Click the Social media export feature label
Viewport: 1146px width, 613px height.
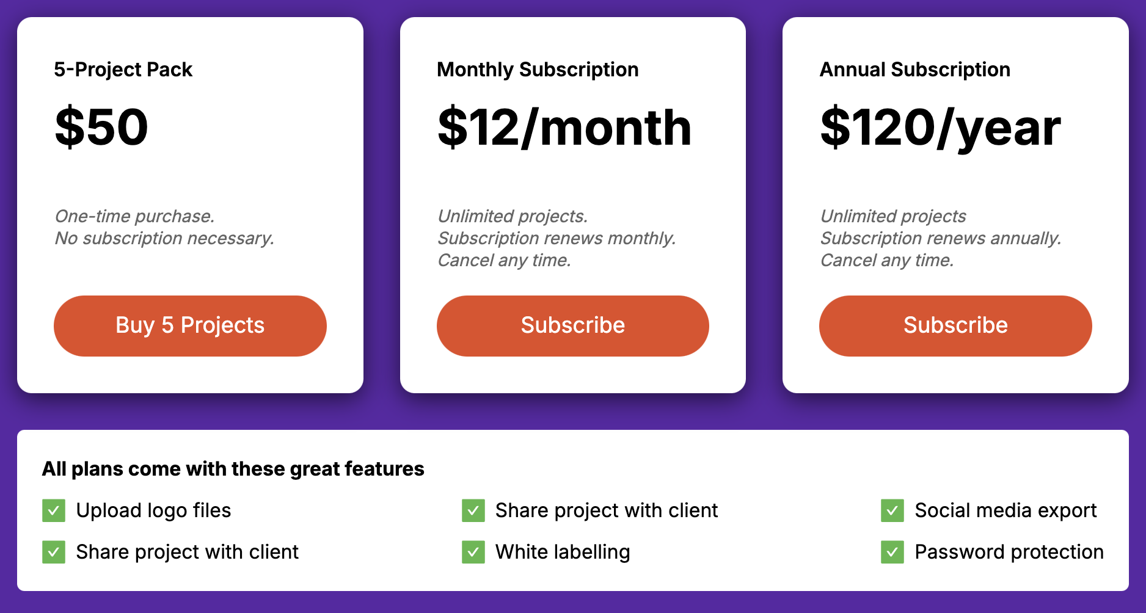tap(1005, 510)
